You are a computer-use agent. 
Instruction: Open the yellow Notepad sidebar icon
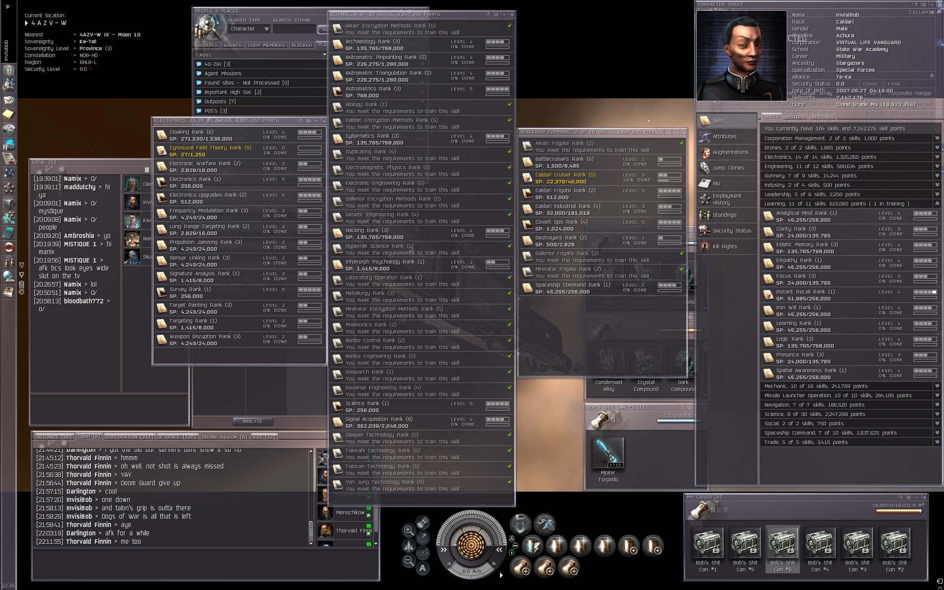pos(8,114)
